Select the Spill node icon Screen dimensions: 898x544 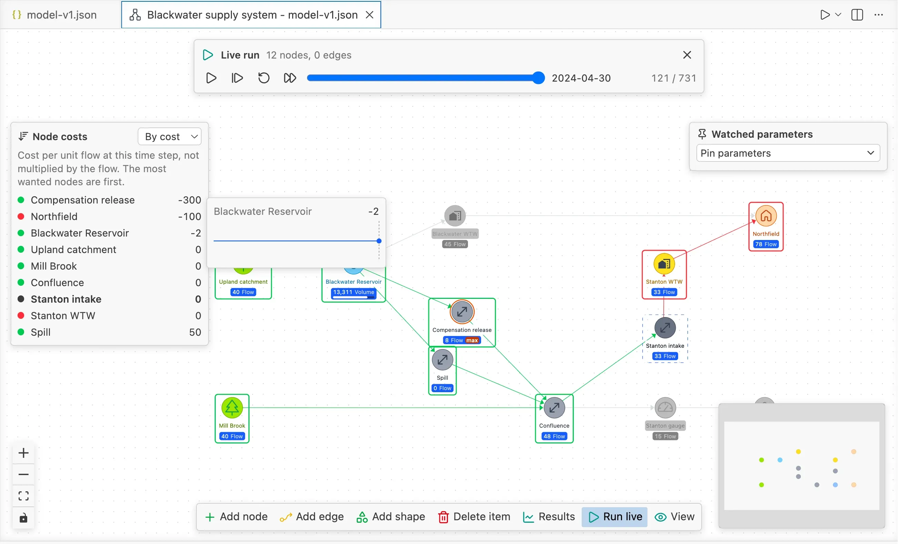442,360
